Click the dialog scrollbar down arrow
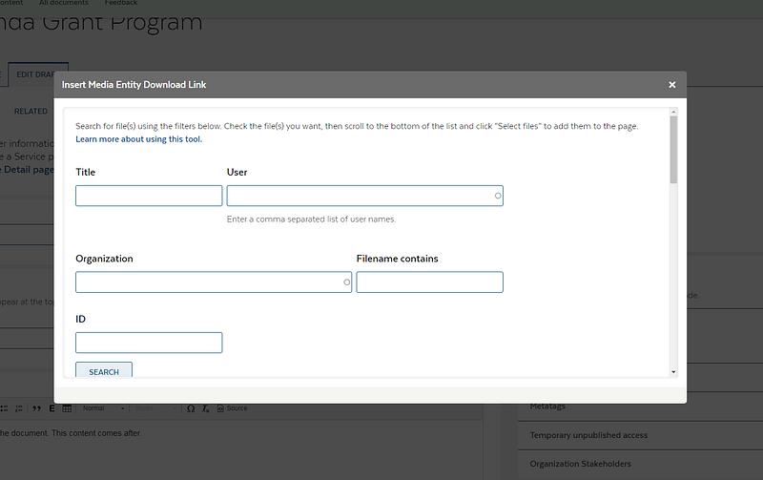Screen dimensions: 763x480 click(x=673, y=372)
